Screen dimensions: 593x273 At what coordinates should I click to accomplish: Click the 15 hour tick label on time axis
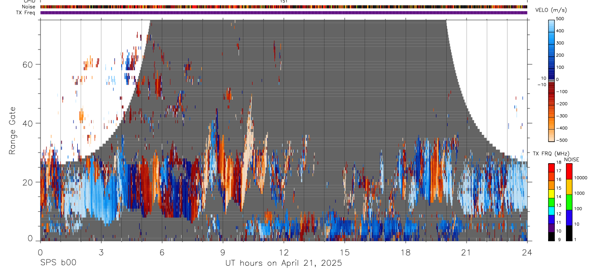pyautogui.click(x=345, y=252)
